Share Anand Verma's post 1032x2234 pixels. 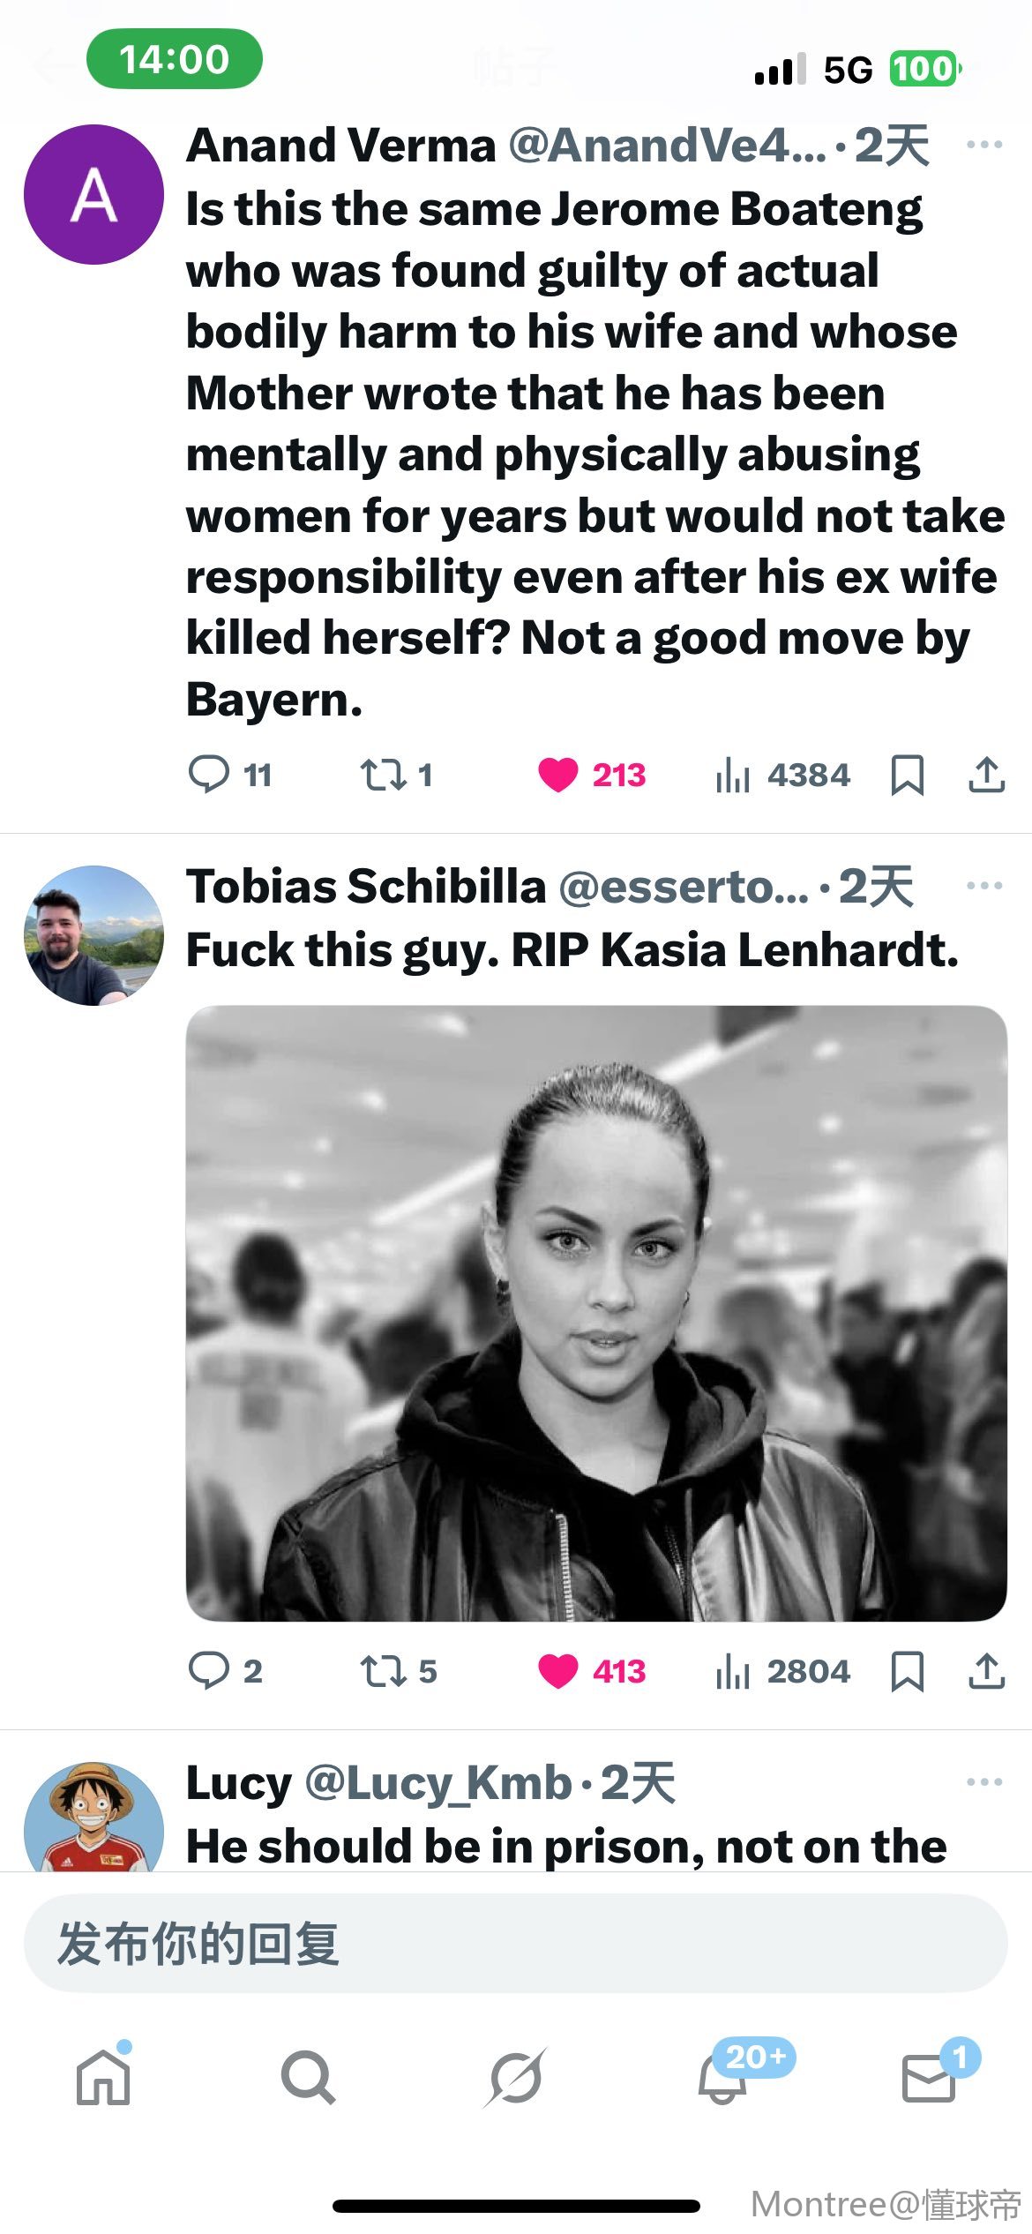pos(986,775)
